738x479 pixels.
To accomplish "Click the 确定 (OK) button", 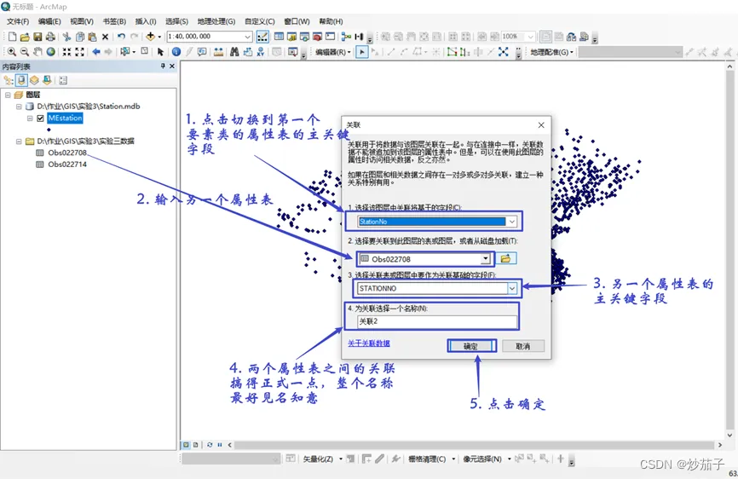I will click(x=470, y=346).
